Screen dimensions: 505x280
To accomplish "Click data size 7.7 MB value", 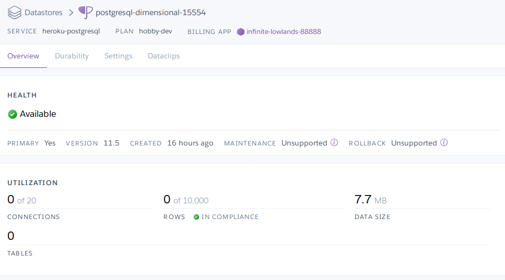I will click(370, 200).
